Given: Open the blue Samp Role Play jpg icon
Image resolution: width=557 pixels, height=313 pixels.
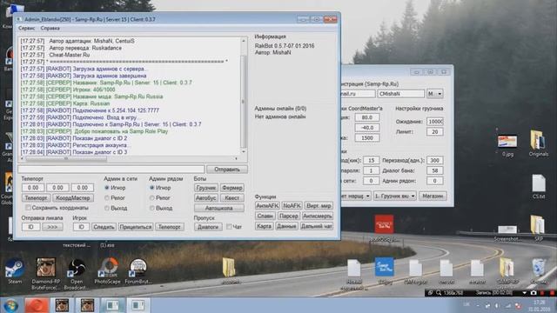Looking at the screenshot, I should [385, 267].
